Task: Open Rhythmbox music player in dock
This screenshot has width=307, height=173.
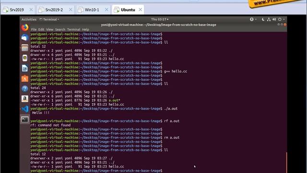Action: [25, 58]
